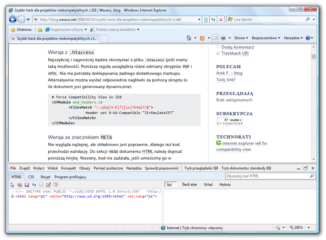This screenshot has height=240, width=326.
Task: Open the developer tools Wyłącz menu
Action: click(x=39, y=168)
